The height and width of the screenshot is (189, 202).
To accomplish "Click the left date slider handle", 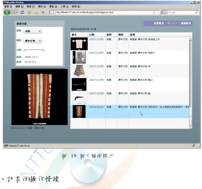I will [24, 50].
